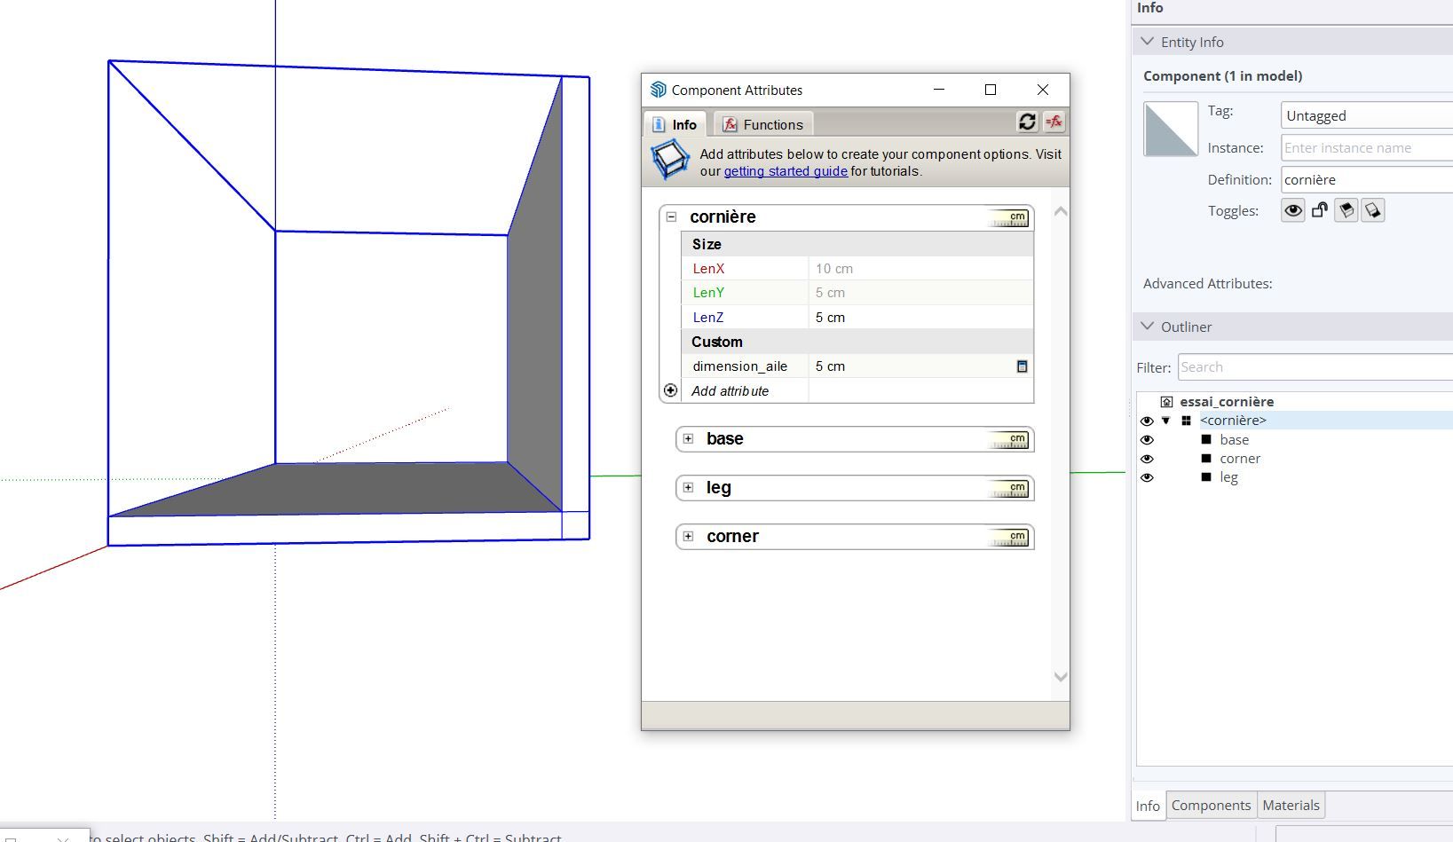
Task: Collapse the cornière attributes section
Action: 672,216
